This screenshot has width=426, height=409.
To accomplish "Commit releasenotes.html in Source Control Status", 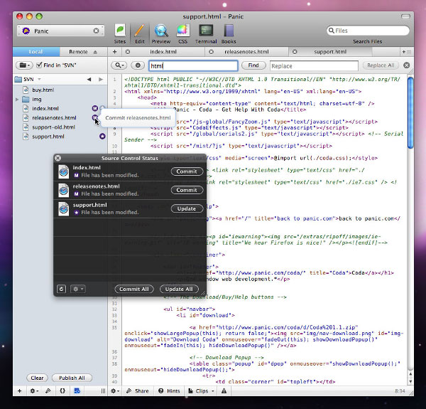I will pos(187,190).
